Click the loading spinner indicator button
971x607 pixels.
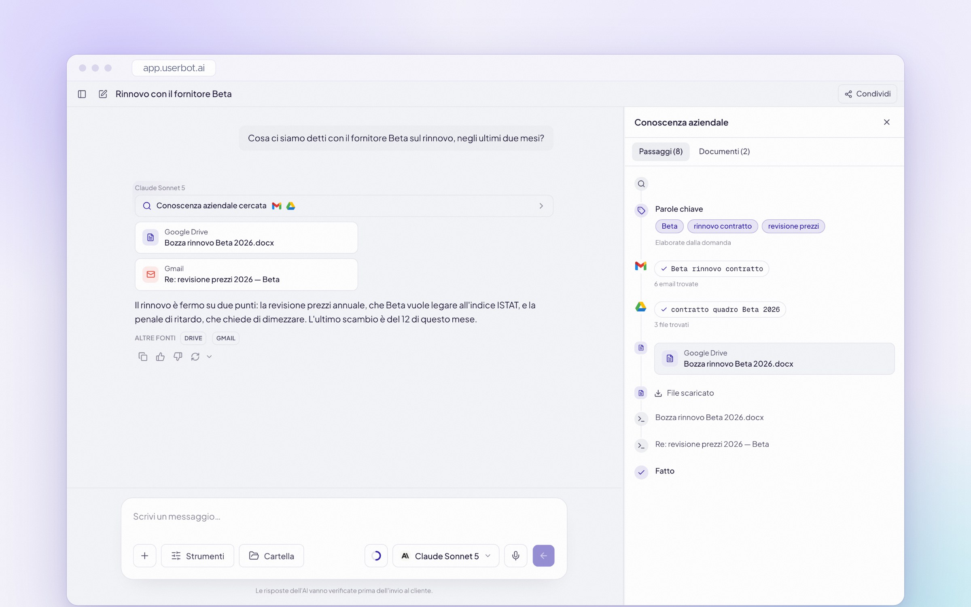click(376, 556)
